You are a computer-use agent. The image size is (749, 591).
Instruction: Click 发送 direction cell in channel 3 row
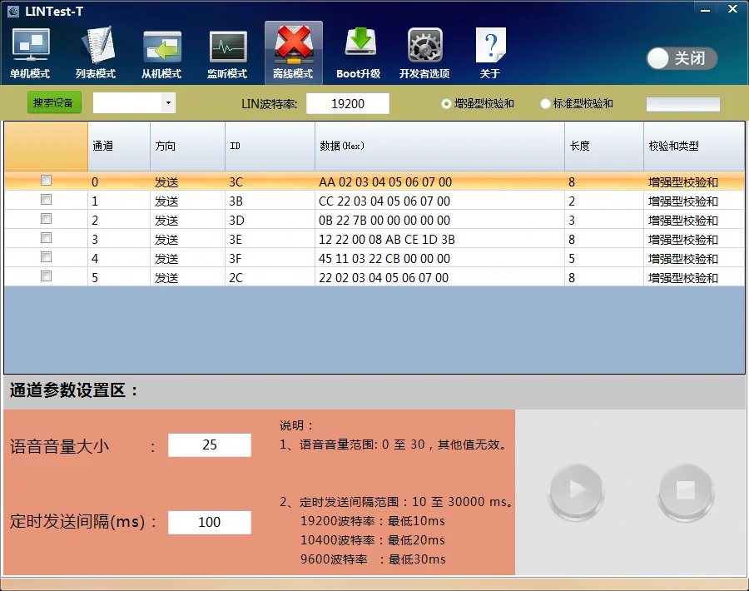[x=188, y=240]
